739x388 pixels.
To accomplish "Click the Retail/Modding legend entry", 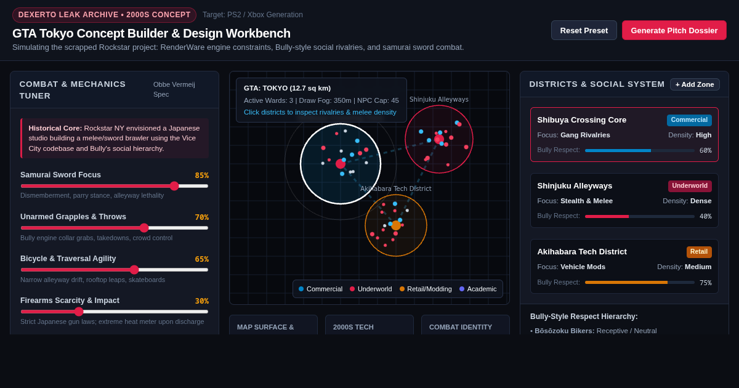I will (x=426, y=289).
